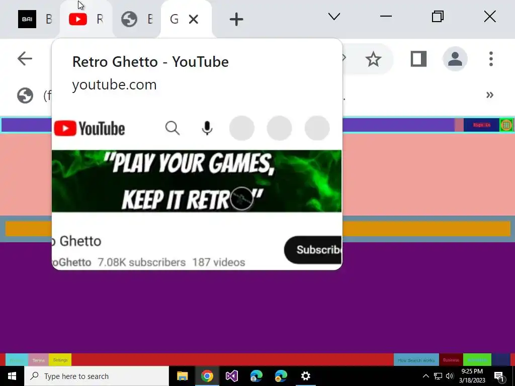Open the Business footer link
The image size is (515, 386).
451,360
